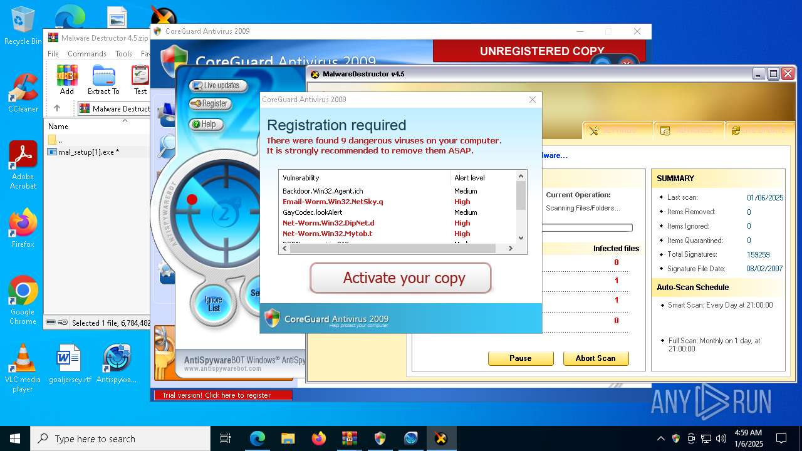Click the Test icon in WinRAR toolbar
The image size is (802, 451).
coord(140,80)
